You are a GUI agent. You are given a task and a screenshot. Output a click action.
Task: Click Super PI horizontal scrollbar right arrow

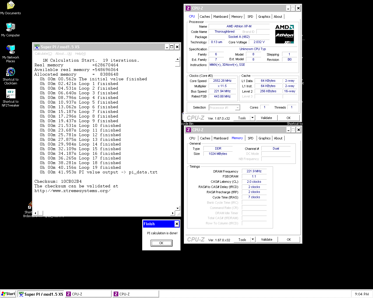click(173, 213)
